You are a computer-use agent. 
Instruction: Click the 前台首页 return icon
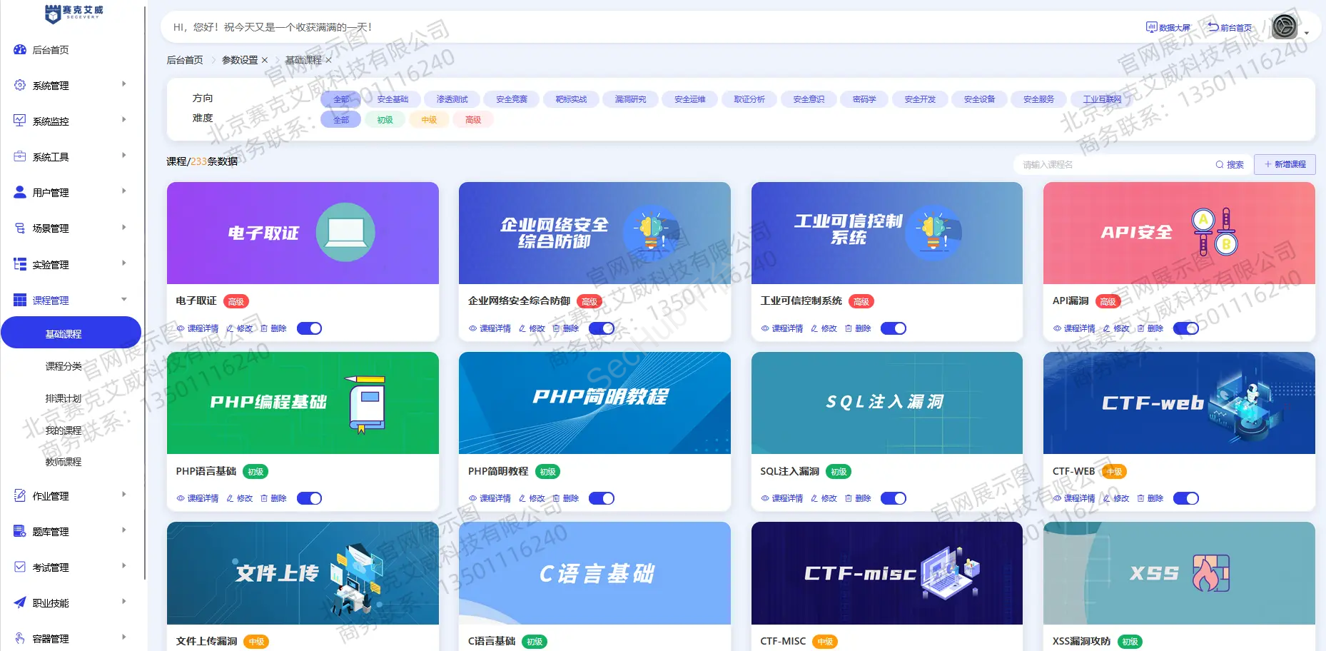click(x=1213, y=27)
